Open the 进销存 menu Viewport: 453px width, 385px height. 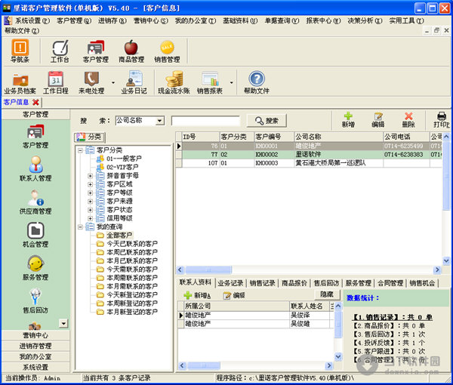109,21
